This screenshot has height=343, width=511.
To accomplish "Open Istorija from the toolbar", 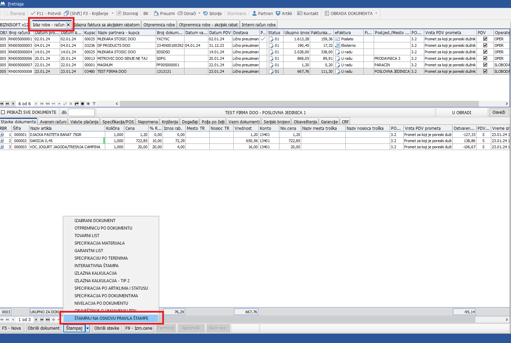I will click(206, 14).
